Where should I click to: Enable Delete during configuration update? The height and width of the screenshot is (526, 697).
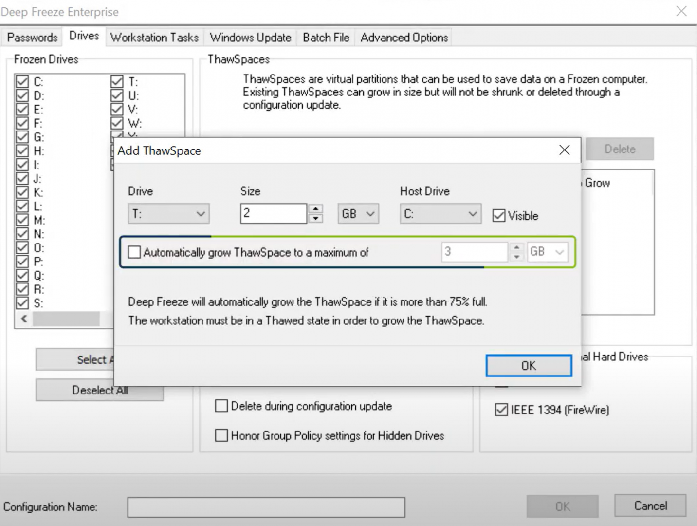coord(221,406)
